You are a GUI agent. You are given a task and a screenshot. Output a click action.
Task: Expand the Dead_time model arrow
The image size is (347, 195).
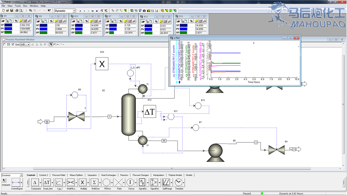[52, 182]
